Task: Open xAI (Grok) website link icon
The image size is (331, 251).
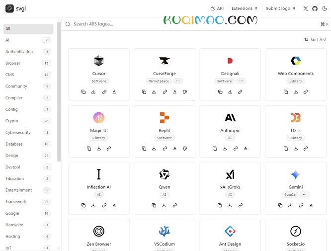Action: point(241,205)
